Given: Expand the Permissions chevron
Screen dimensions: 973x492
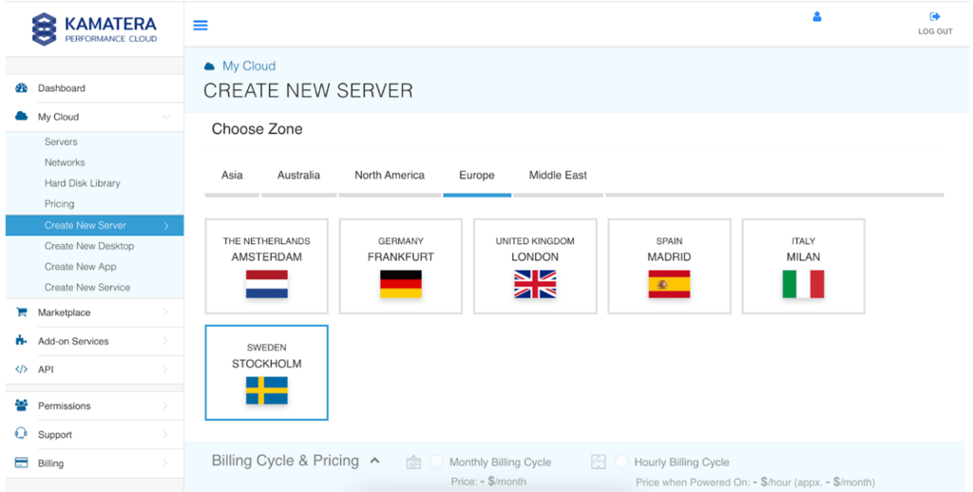Looking at the screenshot, I should [165, 406].
